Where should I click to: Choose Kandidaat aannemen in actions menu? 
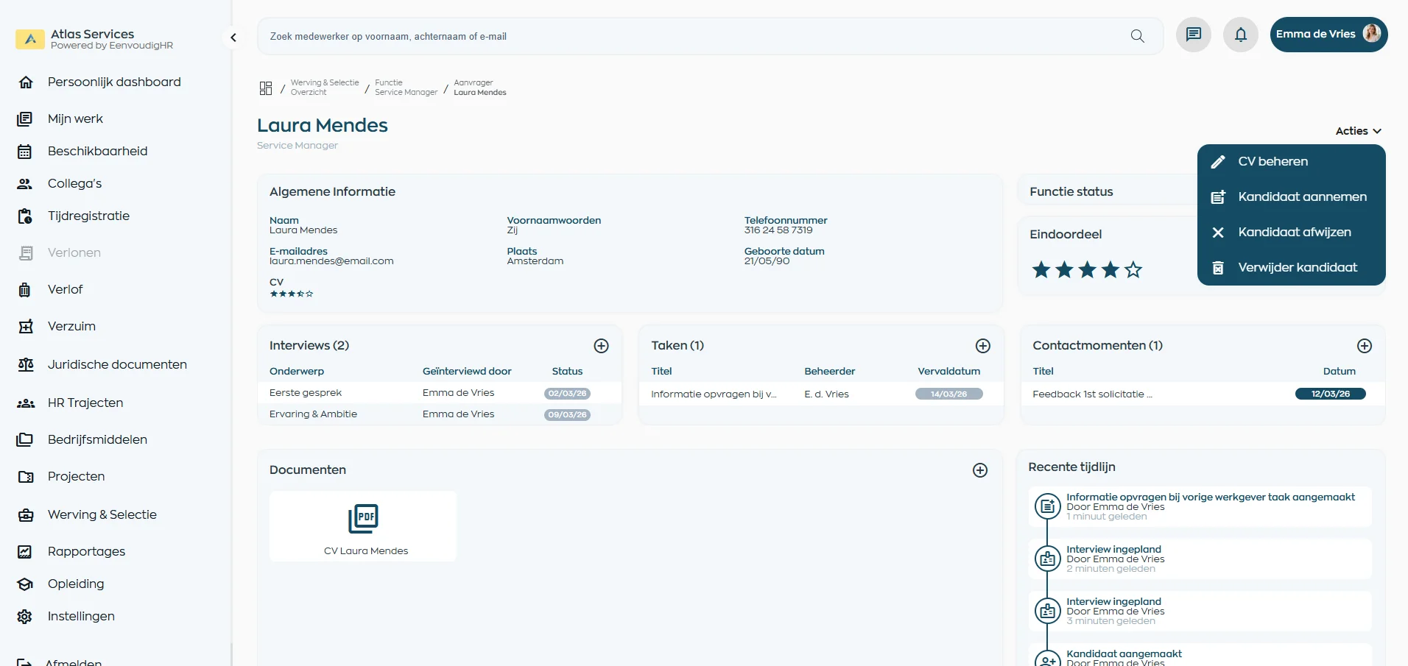(1301, 197)
